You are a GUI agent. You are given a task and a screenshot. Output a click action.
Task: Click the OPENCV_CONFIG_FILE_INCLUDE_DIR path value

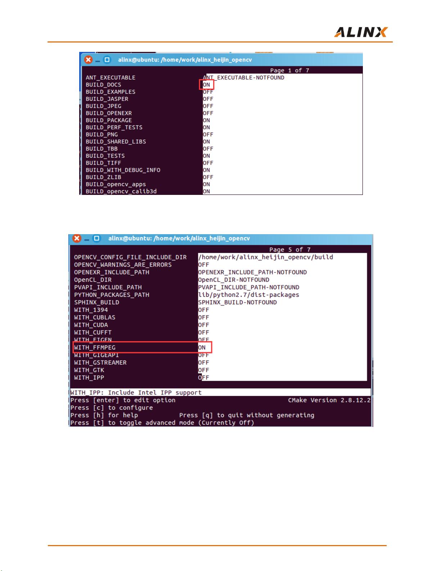click(x=265, y=257)
